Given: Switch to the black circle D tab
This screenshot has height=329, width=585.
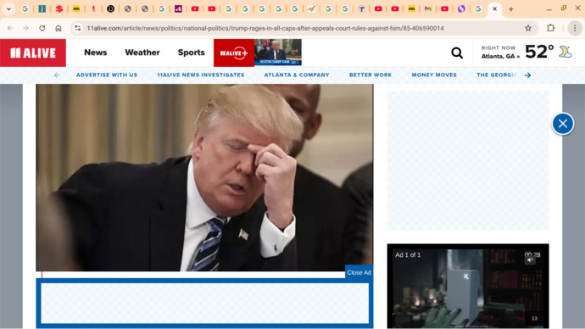Looking at the screenshot, I should coord(110,9).
